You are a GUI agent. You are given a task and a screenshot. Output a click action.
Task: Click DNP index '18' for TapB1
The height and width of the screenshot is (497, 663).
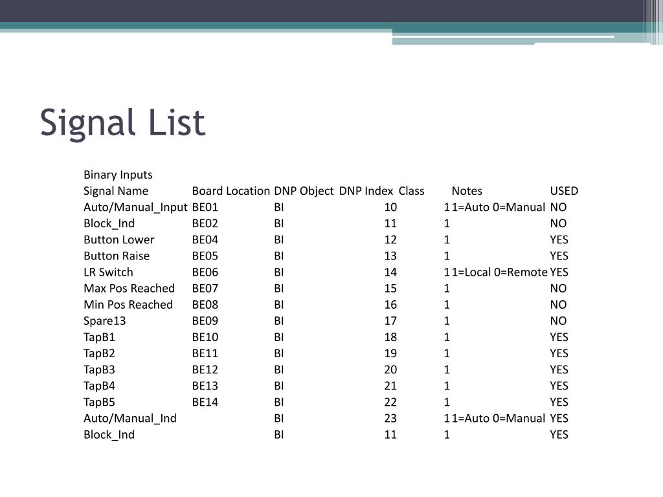(x=390, y=337)
